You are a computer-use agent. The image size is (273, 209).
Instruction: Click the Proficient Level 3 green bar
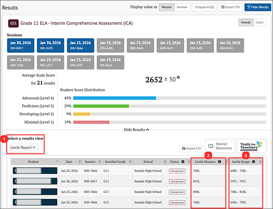click(x=101, y=106)
